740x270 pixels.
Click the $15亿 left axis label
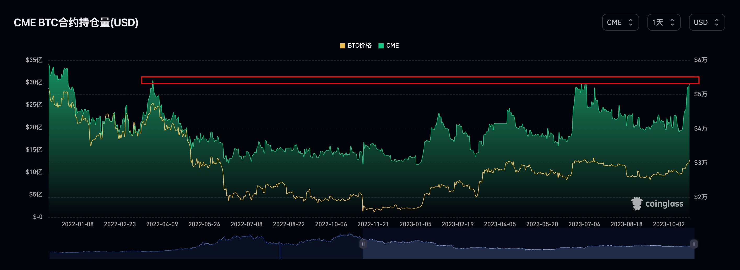tap(34, 150)
